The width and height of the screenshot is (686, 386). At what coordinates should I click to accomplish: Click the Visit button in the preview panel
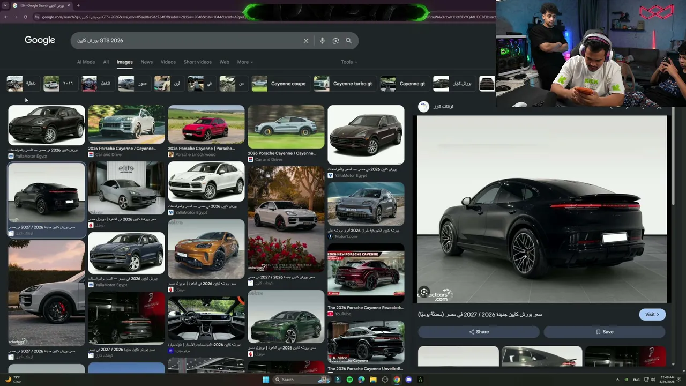click(652, 315)
